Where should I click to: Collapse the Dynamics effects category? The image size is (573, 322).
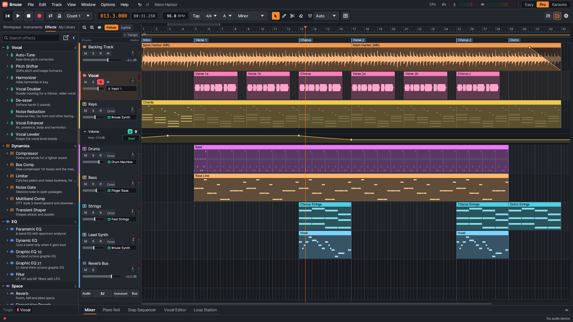[x=3, y=146]
